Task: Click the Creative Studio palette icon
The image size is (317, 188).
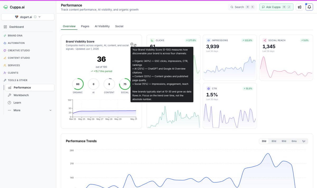Action: (5, 50)
